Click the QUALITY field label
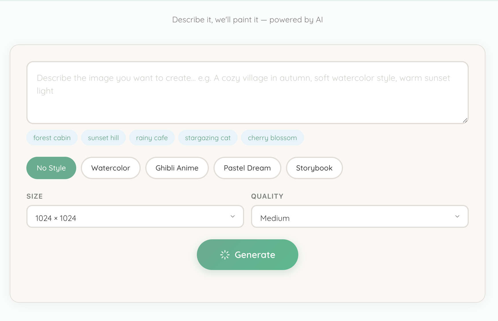 coord(267,196)
